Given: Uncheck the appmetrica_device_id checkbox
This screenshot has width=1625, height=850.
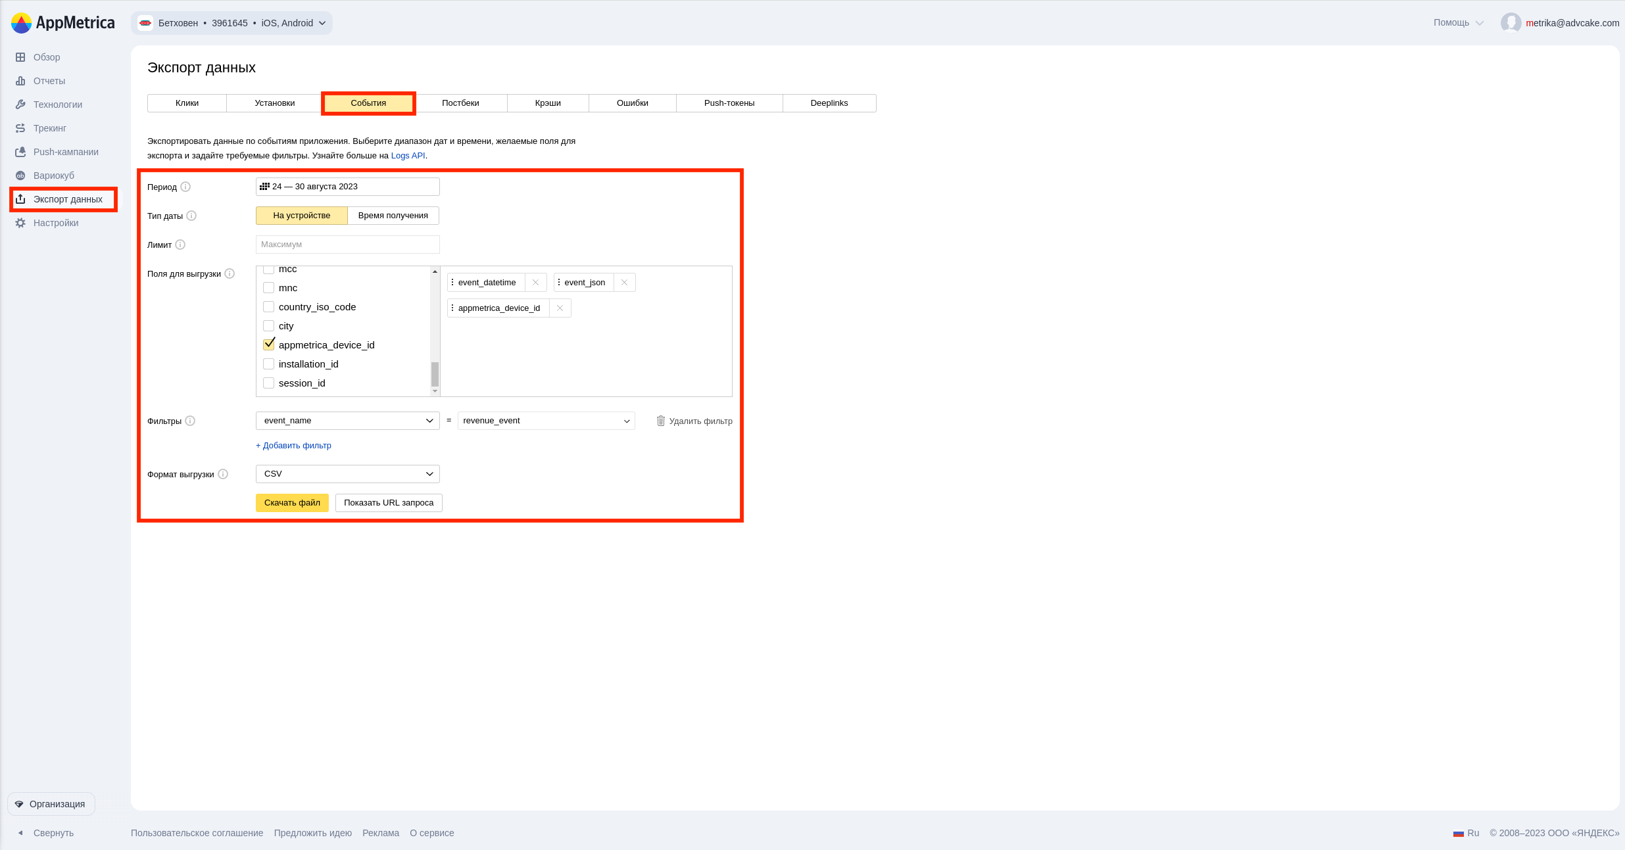Looking at the screenshot, I should point(268,344).
